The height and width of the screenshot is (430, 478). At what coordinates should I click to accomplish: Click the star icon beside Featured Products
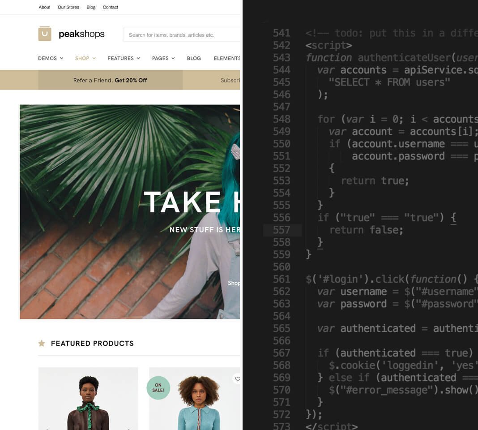42,343
